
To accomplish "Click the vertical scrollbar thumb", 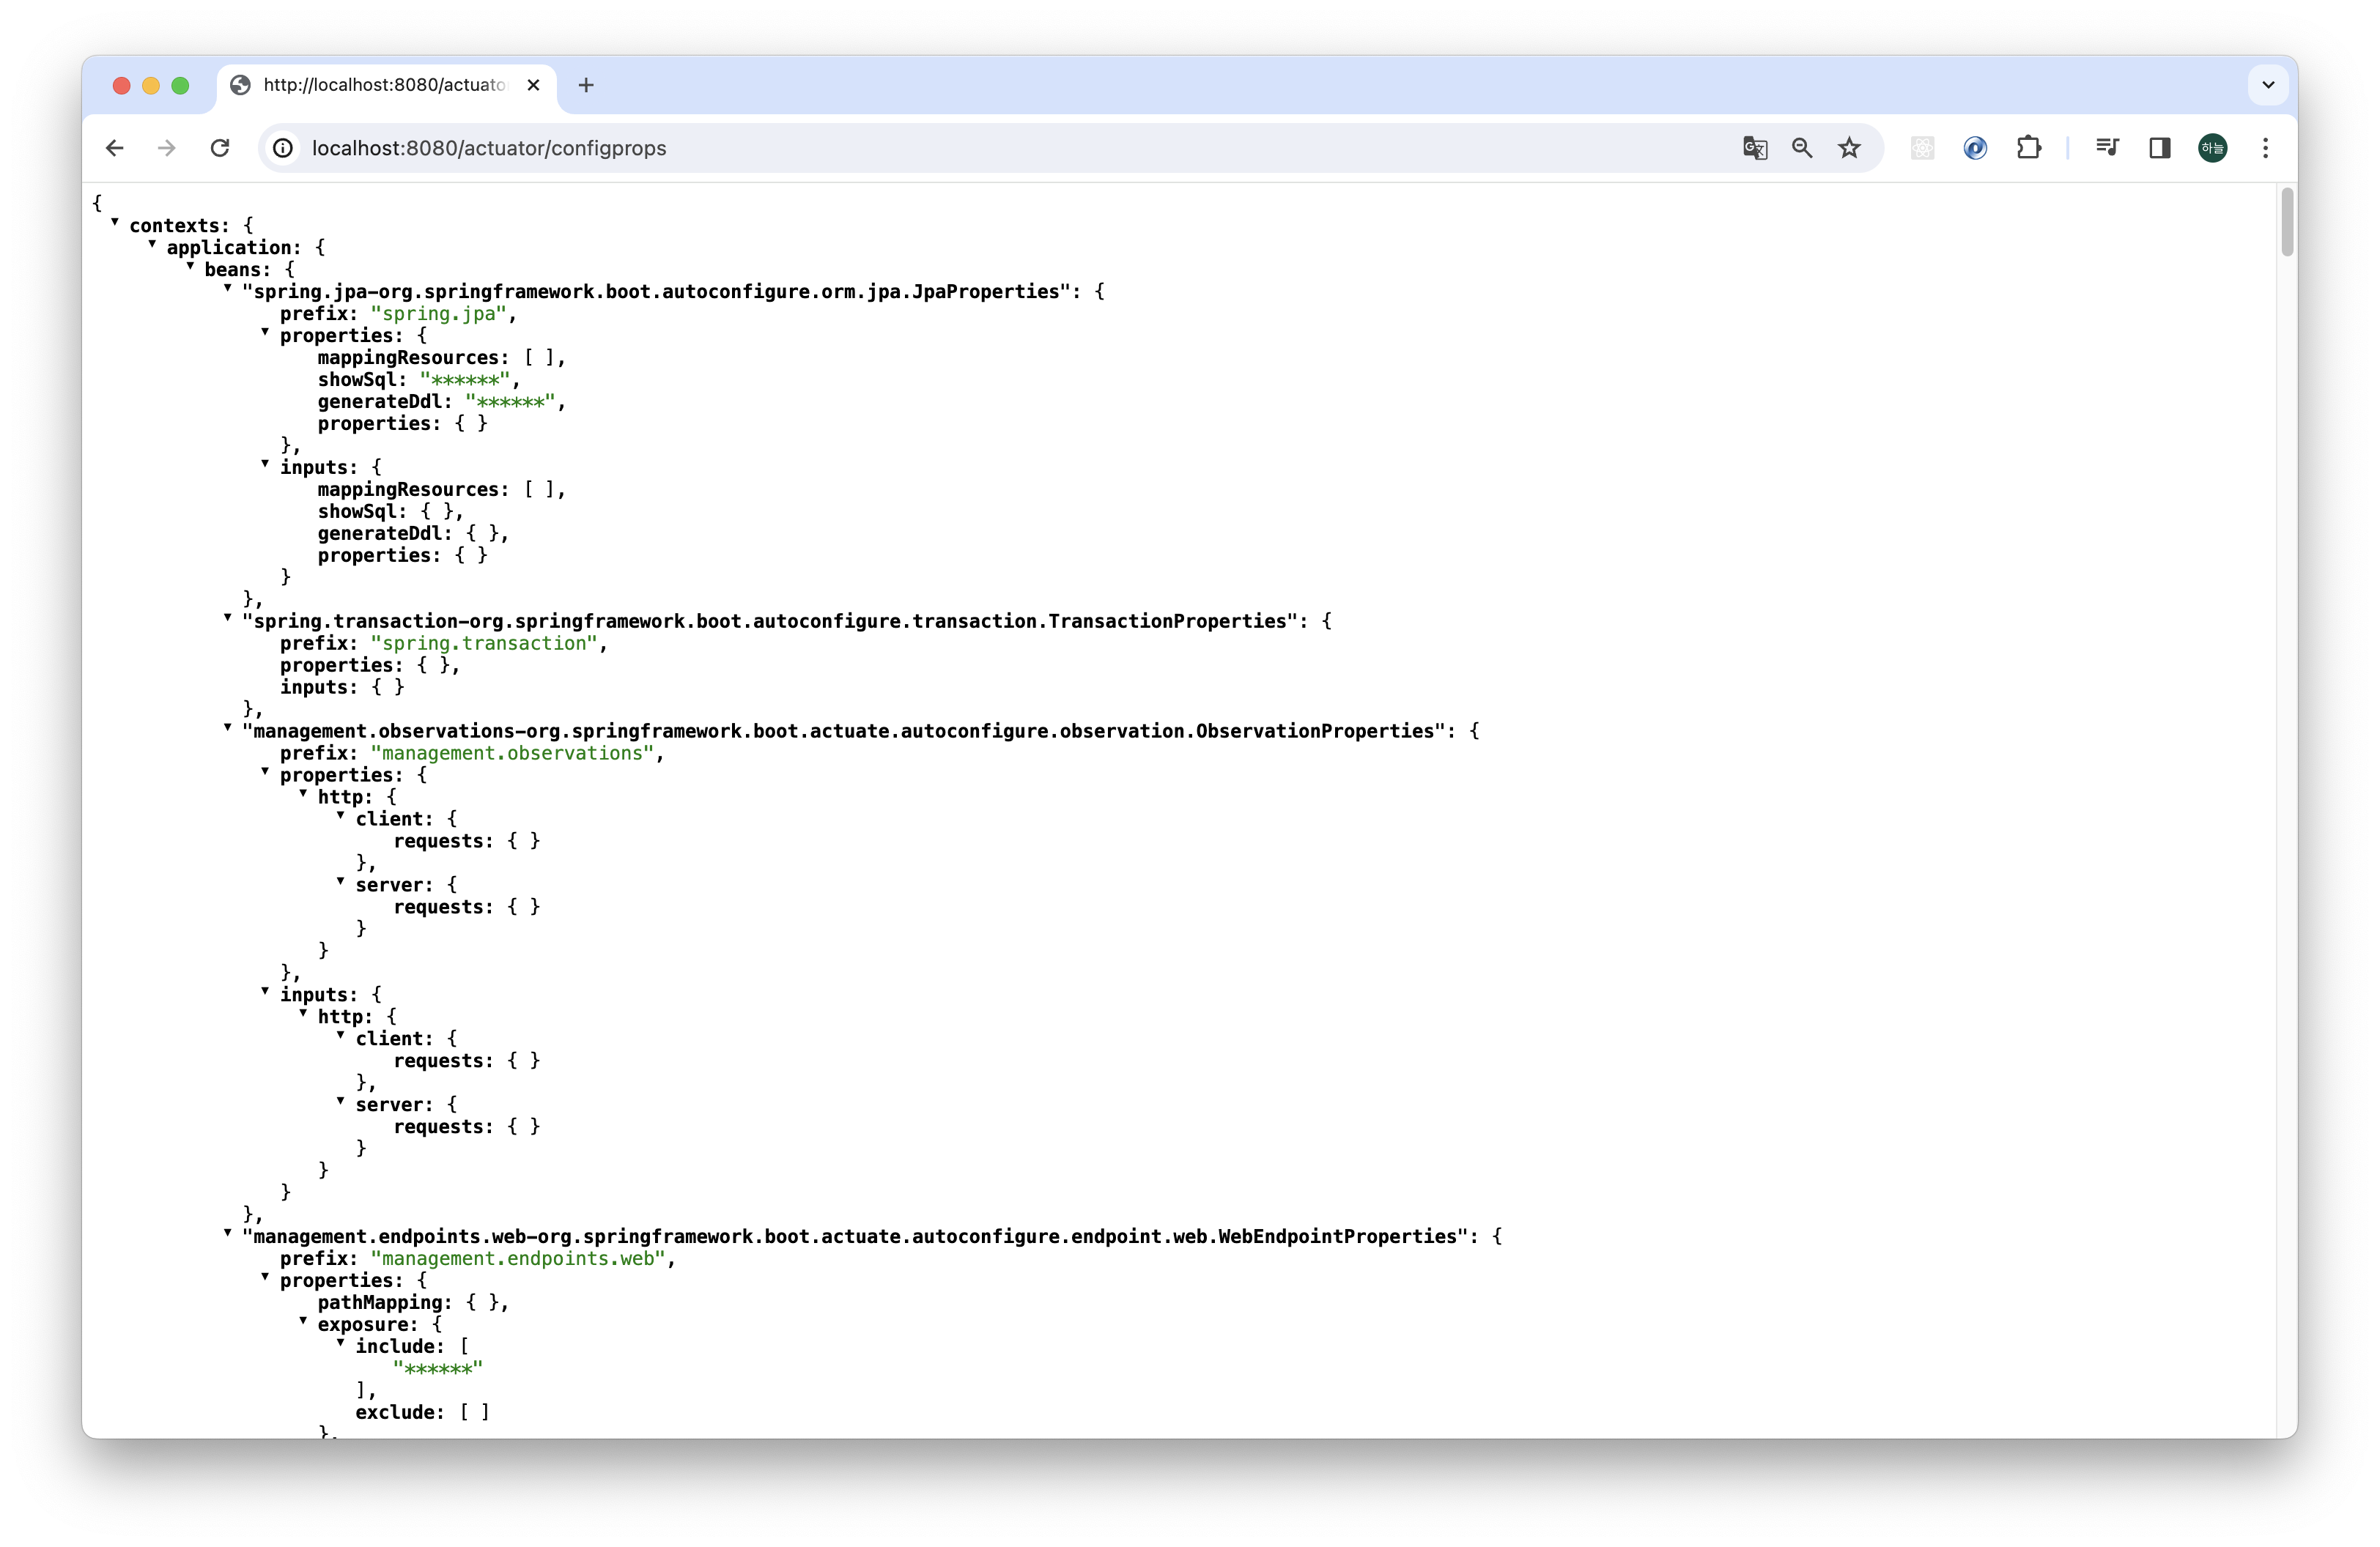I will (2287, 222).
